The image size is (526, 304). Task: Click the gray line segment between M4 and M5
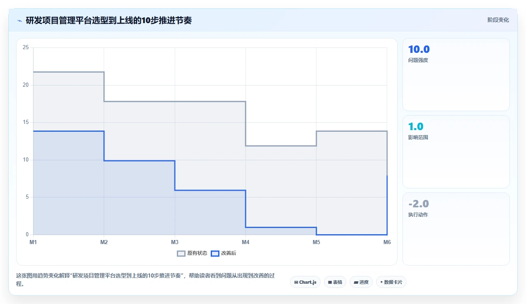tap(281, 146)
